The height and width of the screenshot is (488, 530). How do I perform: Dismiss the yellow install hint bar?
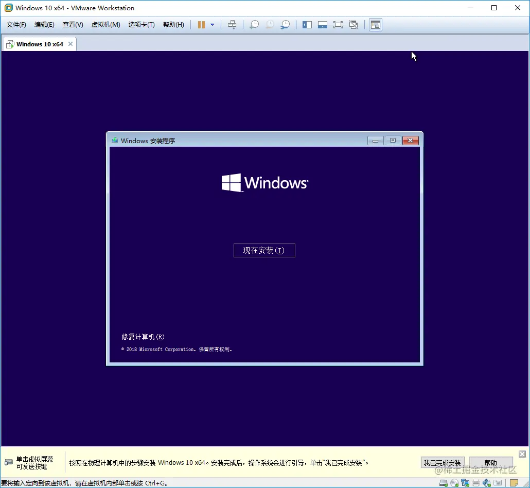522,454
